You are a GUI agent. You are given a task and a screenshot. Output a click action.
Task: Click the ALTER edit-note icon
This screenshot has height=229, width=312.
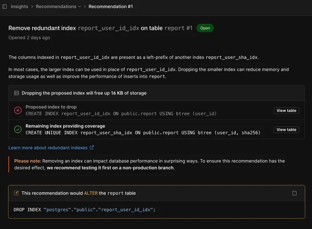click(x=16, y=193)
